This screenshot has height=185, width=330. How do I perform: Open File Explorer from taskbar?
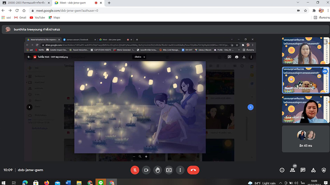pyautogui.click(x=79, y=183)
